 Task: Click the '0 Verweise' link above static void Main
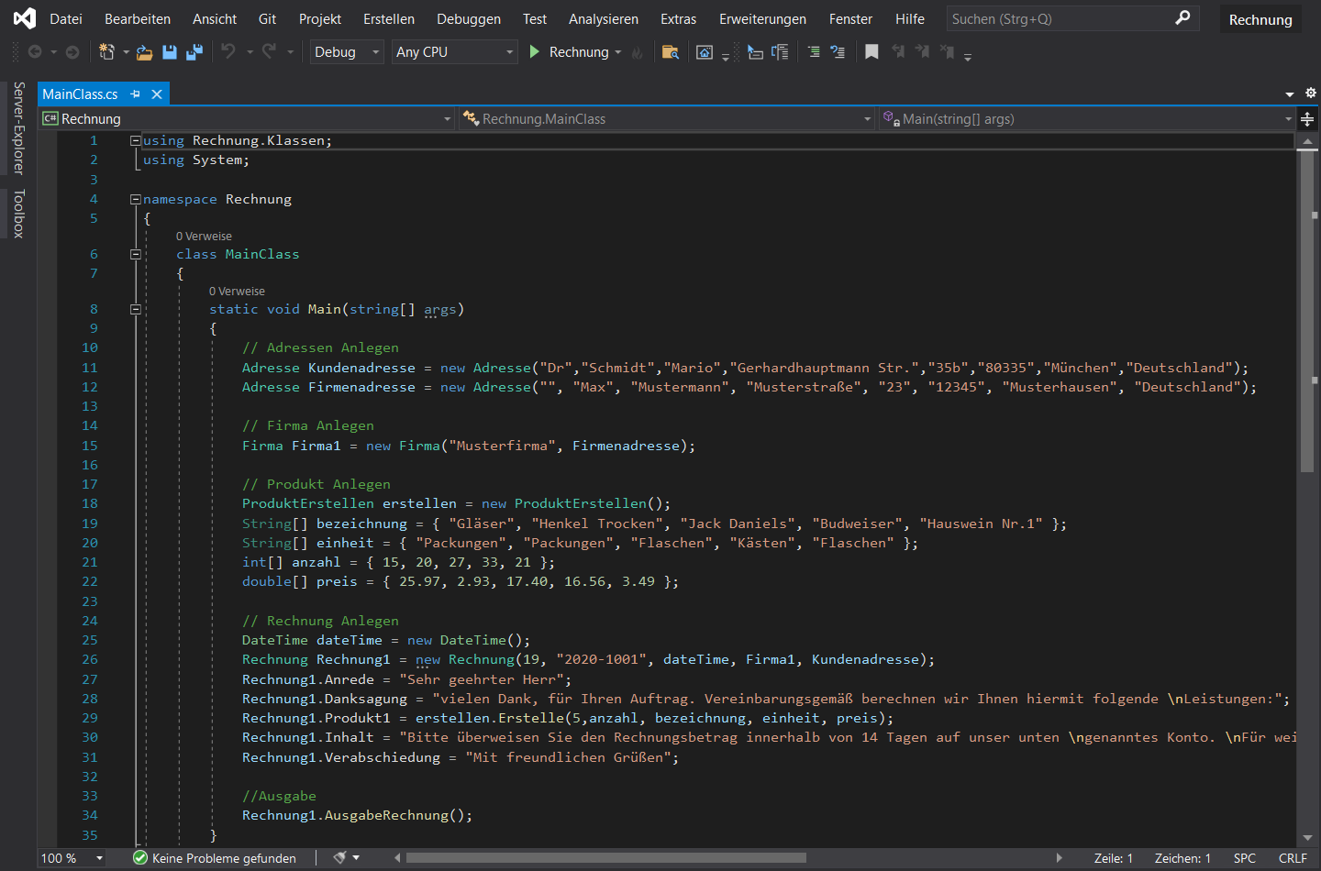tap(237, 292)
